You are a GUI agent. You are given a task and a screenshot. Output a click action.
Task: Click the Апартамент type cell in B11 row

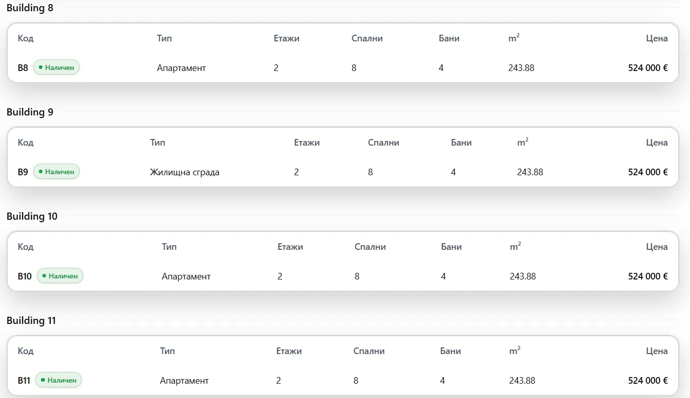185,381
